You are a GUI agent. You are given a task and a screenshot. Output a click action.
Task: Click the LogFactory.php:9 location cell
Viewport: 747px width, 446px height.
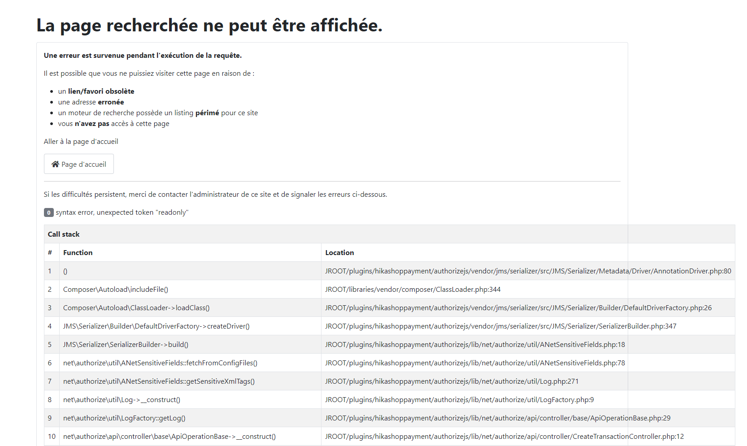(459, 399)
